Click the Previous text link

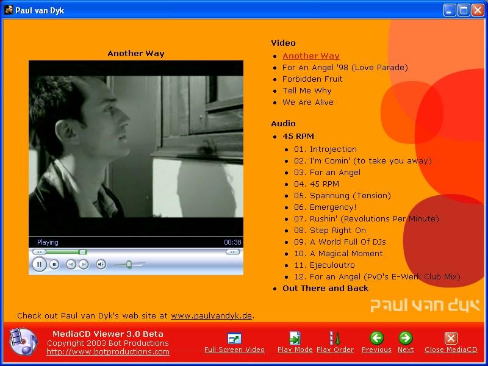376,350
